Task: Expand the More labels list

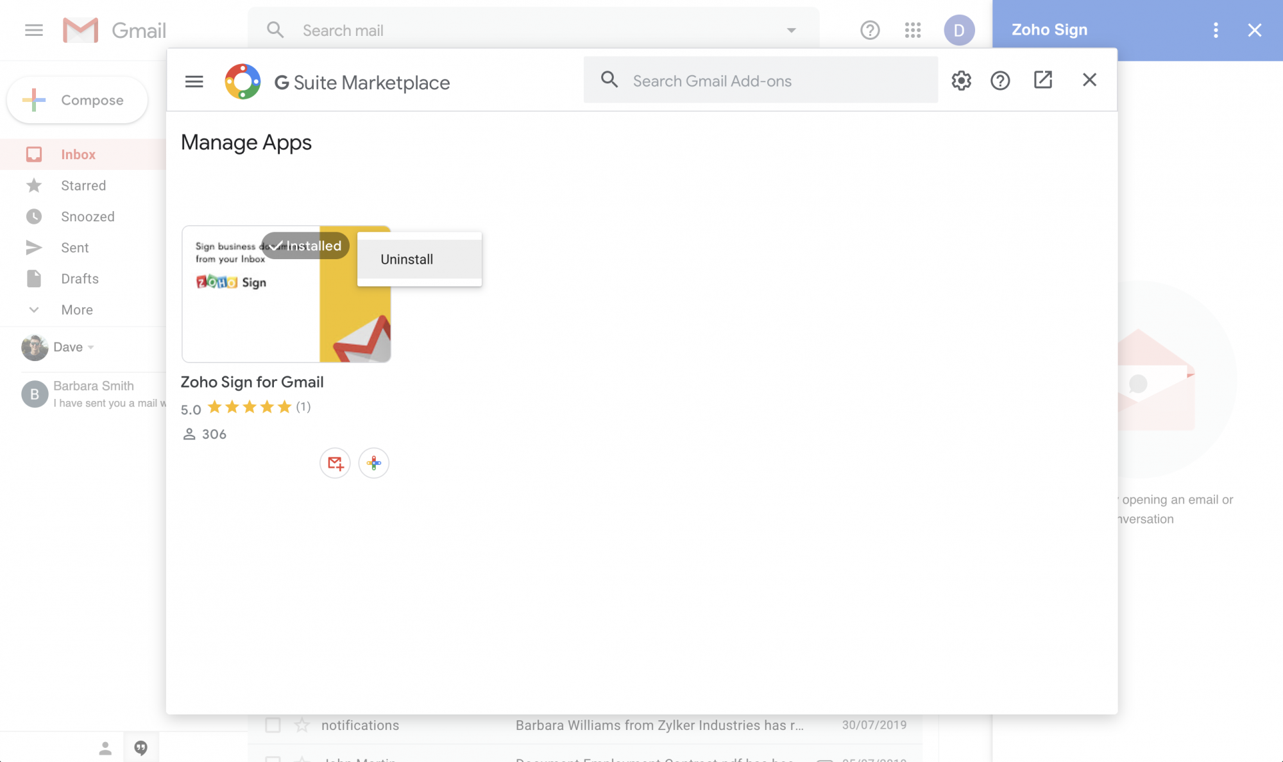Action: pos(76,310)
